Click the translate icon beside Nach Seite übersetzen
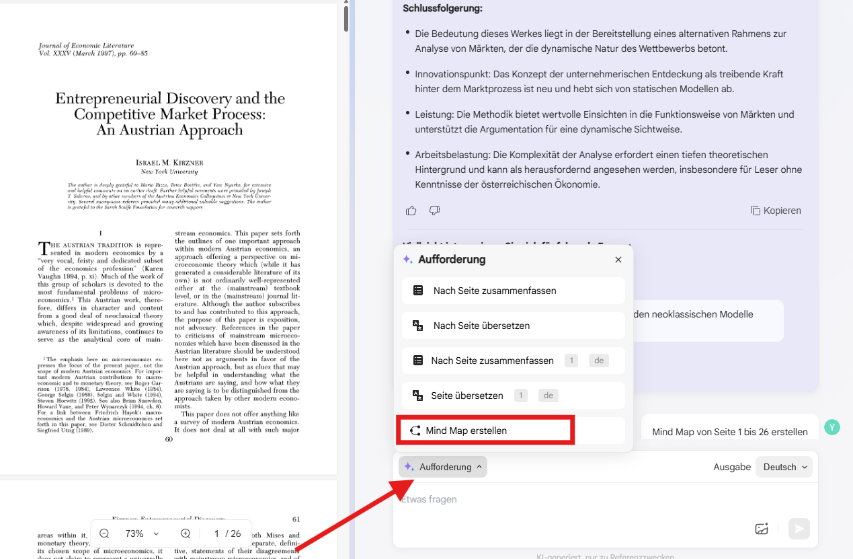This screenshot has width=853, height=559. pyautogui.click(x=418, y=326)
